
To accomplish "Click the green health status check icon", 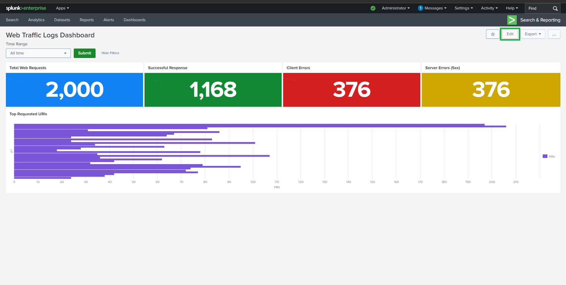I will coord(373,8).
